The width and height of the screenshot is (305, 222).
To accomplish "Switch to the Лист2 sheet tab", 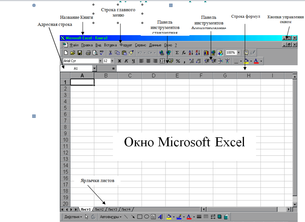I will click(99, 210).
